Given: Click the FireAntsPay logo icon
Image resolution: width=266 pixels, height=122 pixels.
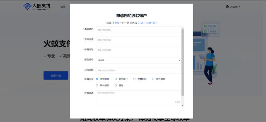Looking at the screenshot, I should click(x=27, y=7).
